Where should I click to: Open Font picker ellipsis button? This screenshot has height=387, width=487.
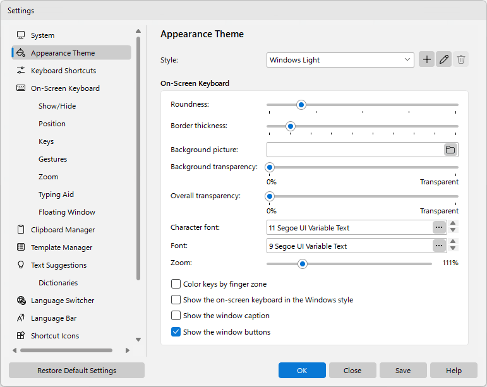coord(439,246)
